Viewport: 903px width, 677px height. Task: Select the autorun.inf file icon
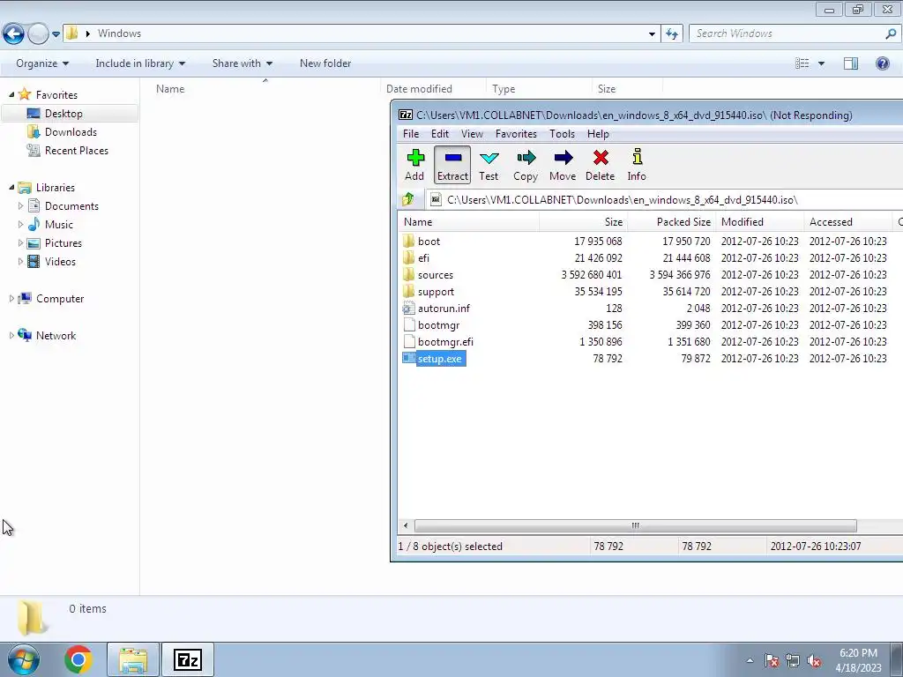tap(409, 308)
